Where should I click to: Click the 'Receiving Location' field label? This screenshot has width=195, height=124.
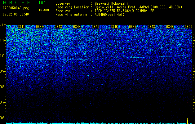(x=72, y=7)
